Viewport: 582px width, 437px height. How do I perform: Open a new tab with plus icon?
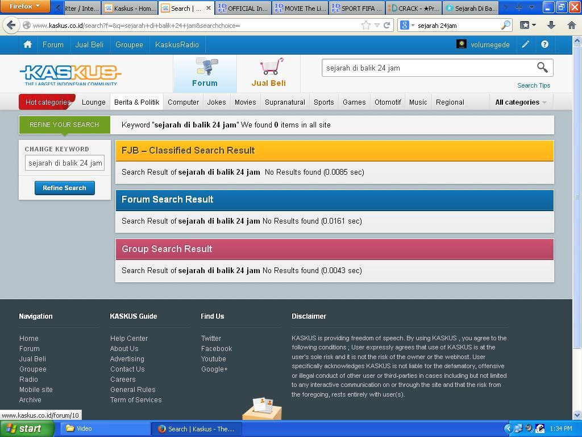pos(519,8)
